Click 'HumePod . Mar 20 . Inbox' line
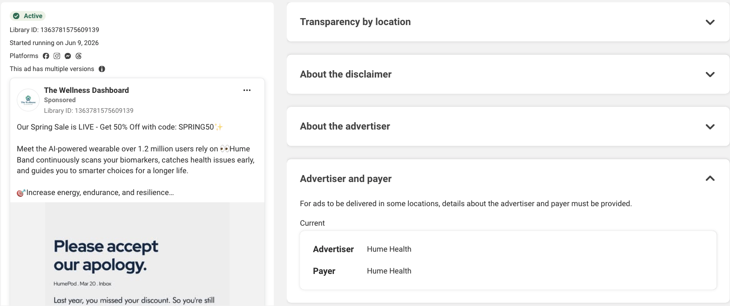 (x=82, y=283)
